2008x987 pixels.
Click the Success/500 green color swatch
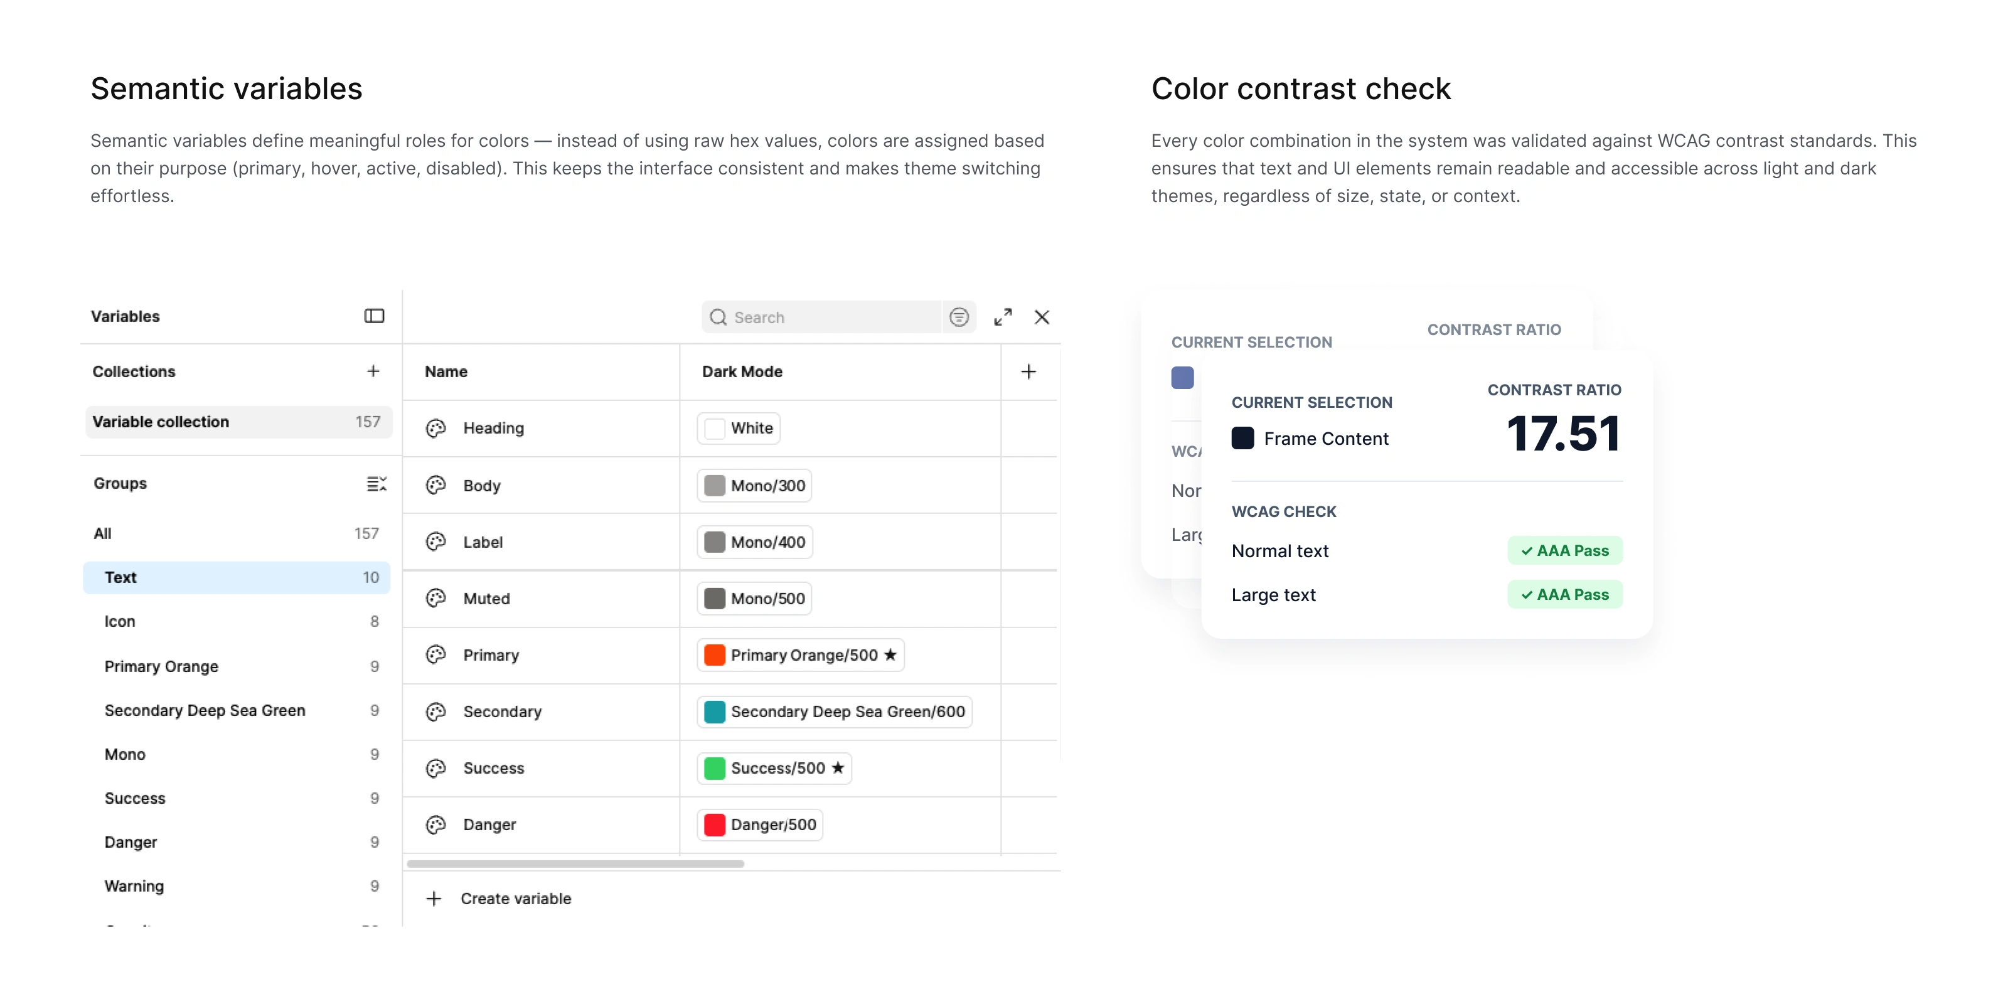(715, 768)
